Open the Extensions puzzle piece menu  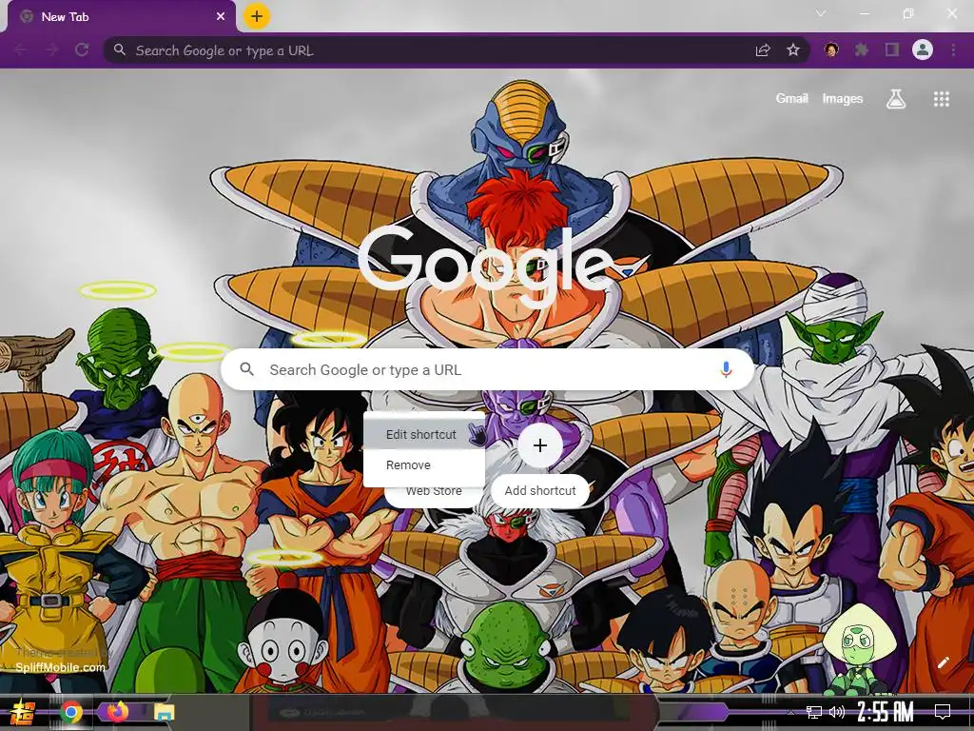(861, 49)
